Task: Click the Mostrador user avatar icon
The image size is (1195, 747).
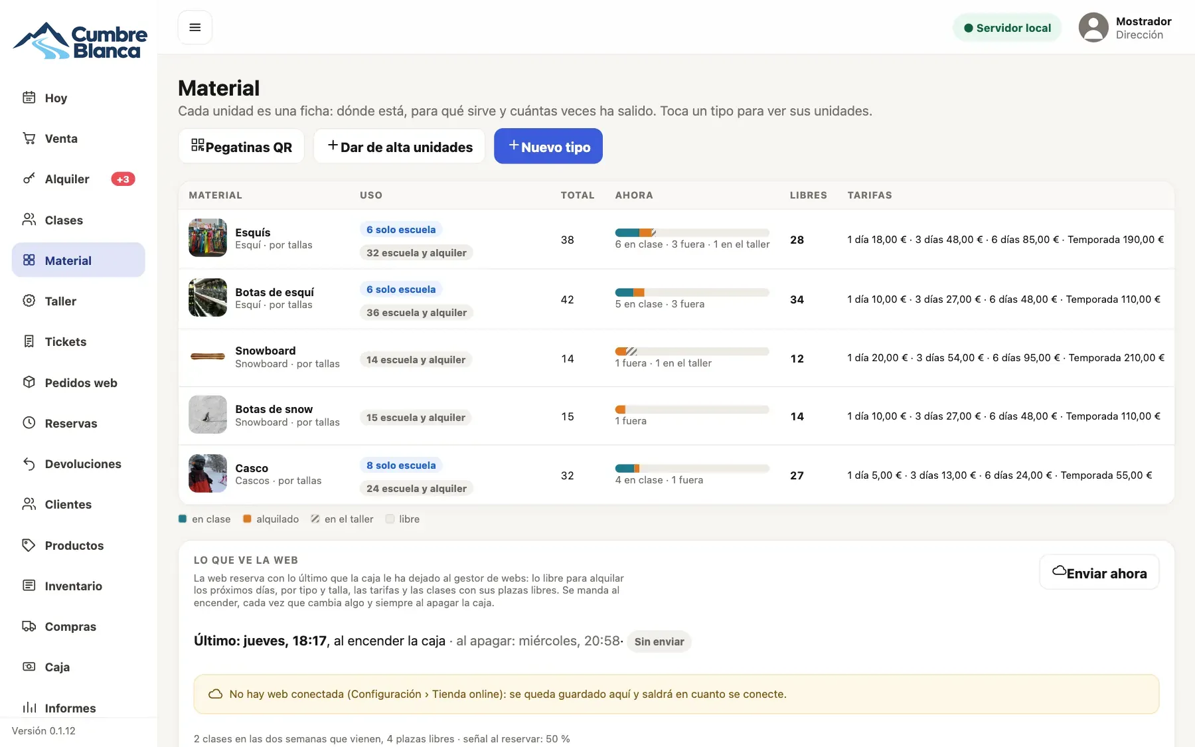Action: [x=1093, y=27]
